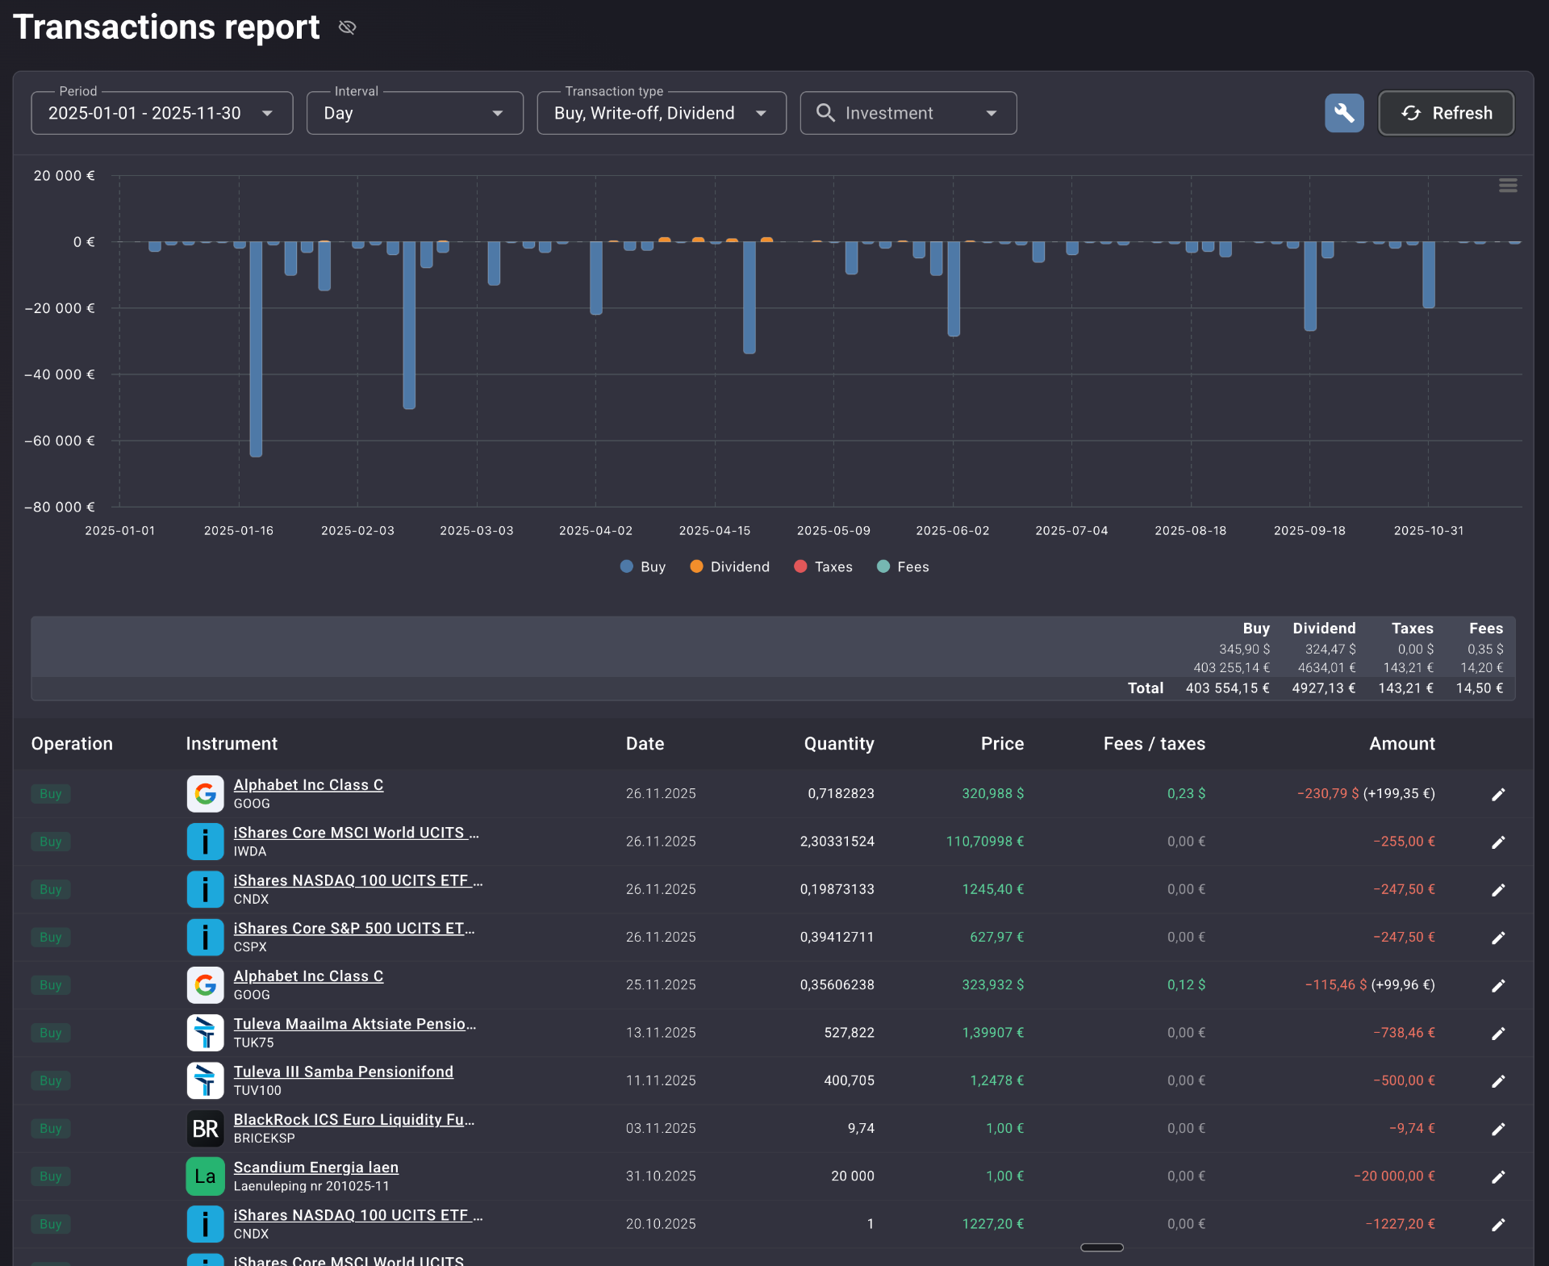This screenshot has height=1266, width=1549.
Task: Click the Instrument column header
Action: point(232,744)
